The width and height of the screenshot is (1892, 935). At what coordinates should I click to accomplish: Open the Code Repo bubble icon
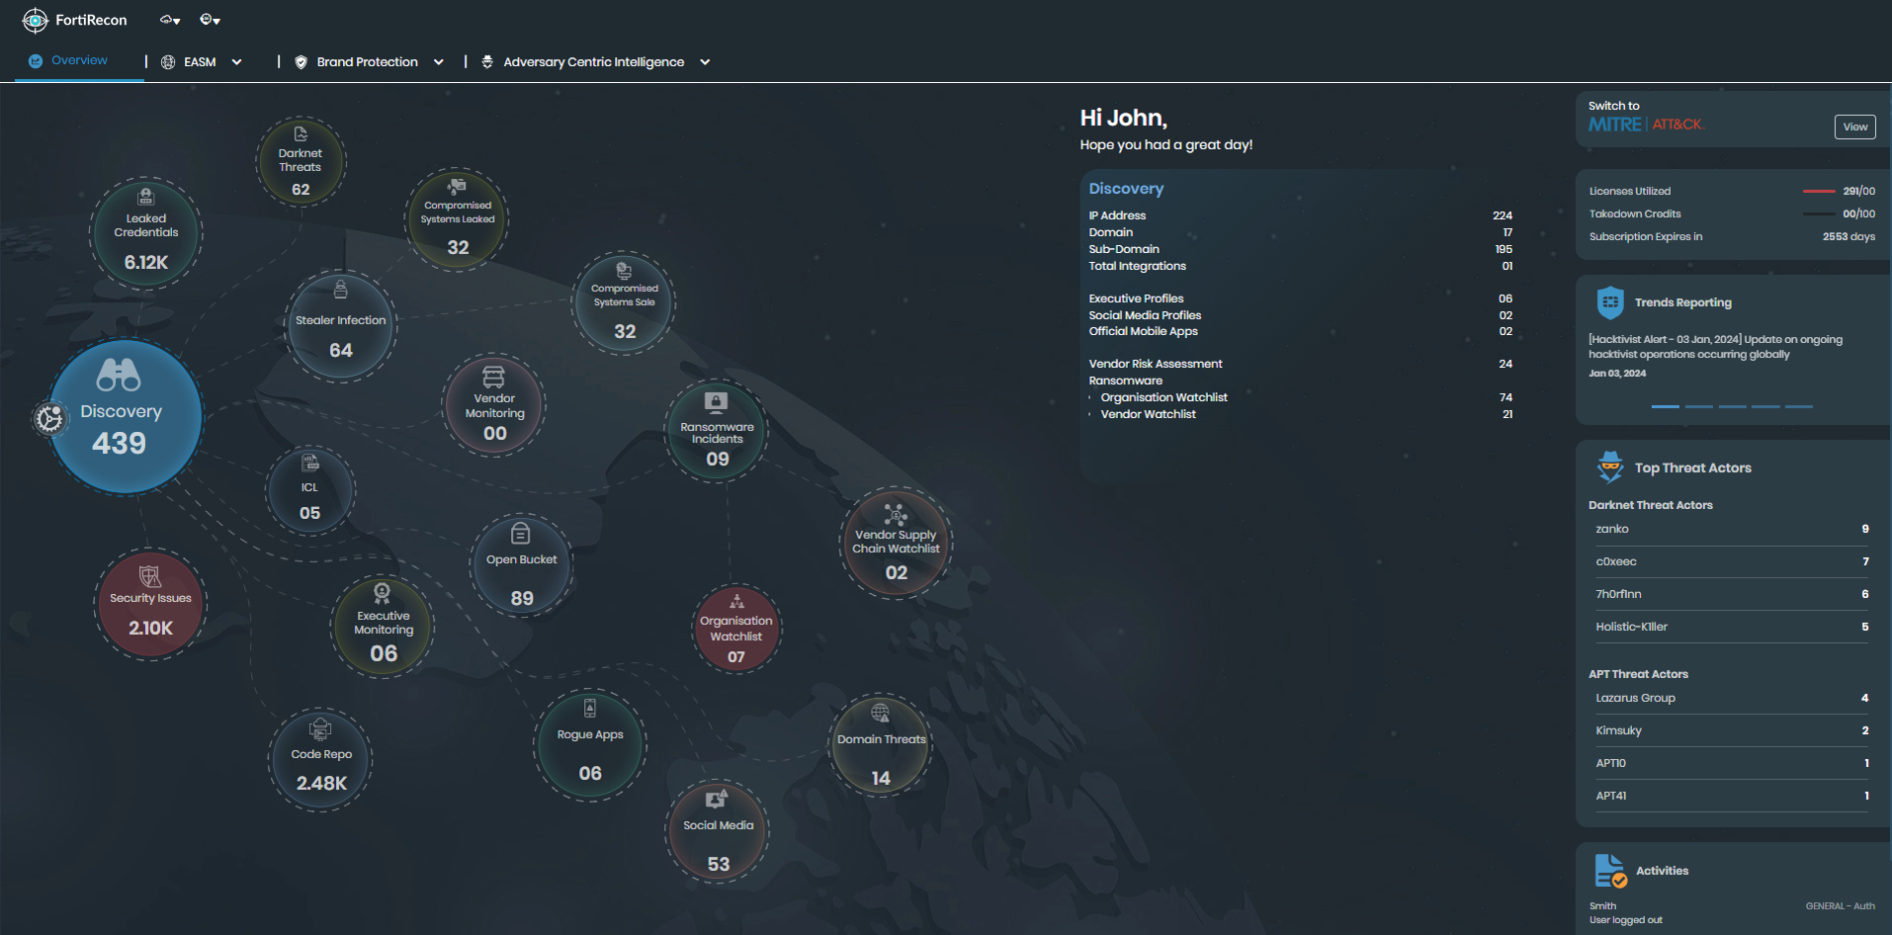[x=320, y=730]
